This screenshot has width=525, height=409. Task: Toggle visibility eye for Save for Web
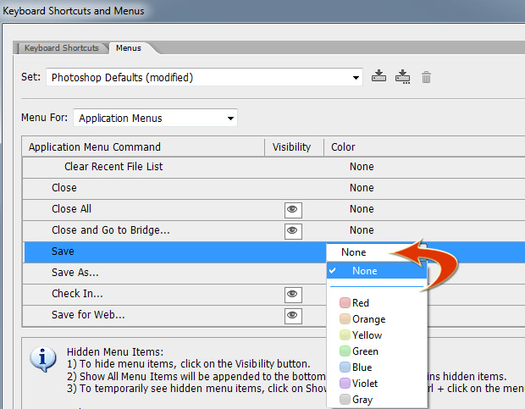pyautogui.click(x=293, y=316)
